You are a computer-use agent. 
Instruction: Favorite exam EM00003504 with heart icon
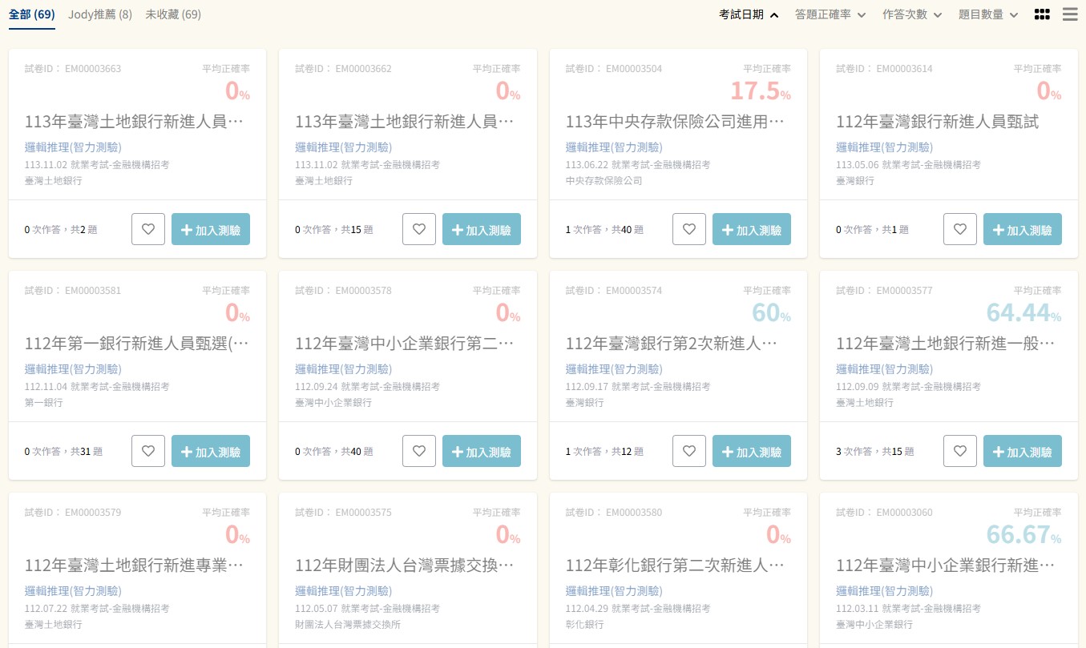689,229
